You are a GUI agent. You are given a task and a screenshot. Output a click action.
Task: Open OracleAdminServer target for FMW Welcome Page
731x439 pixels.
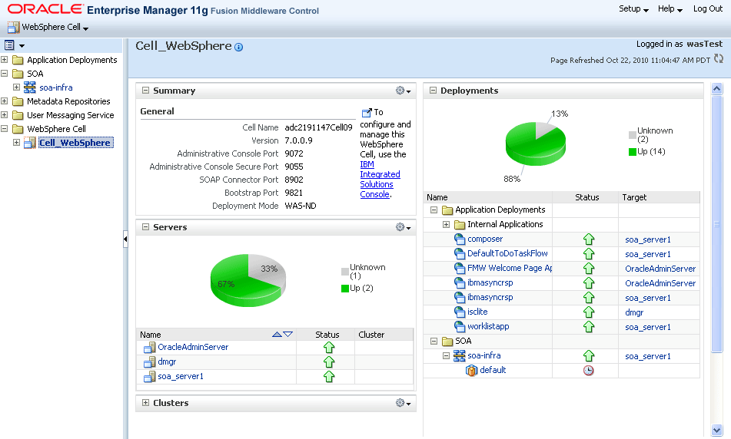click(660, 269)
